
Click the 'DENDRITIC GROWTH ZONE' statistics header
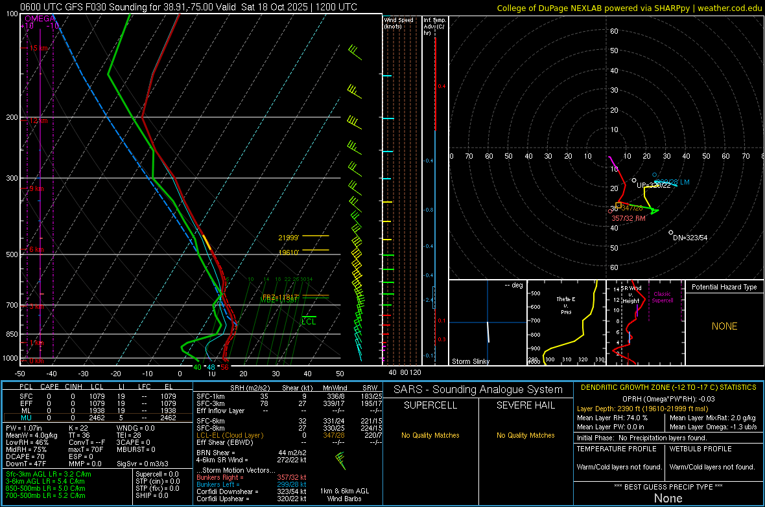(668, 388)
